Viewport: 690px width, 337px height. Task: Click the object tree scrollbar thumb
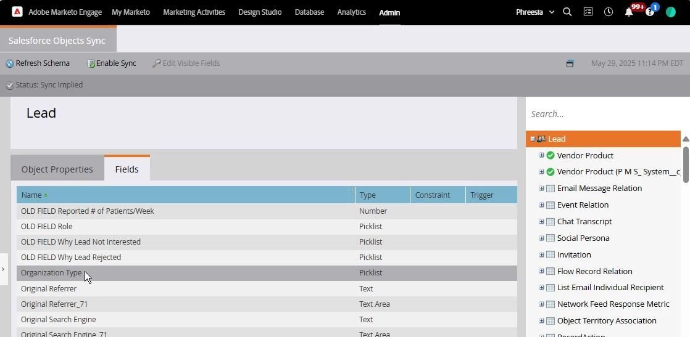point(686,164)
